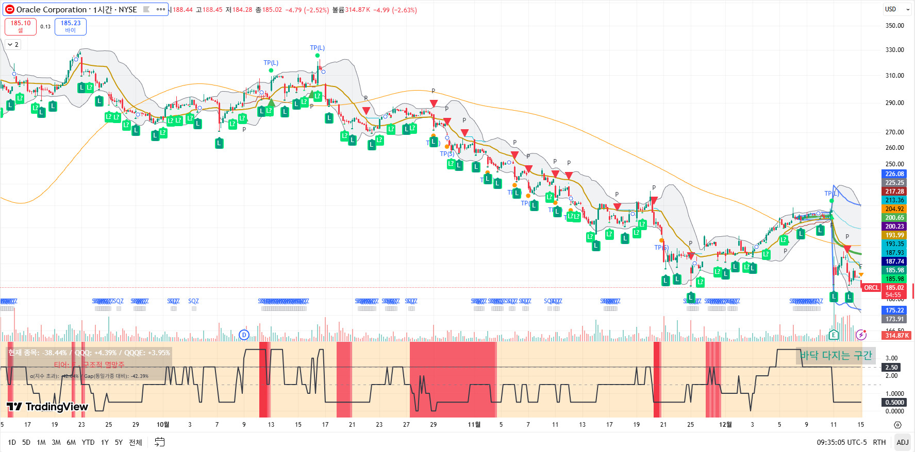Viewport: 915px width, 452px height.
Task: Toggle ADJ adjusted data button
Action: pos(903,442)
